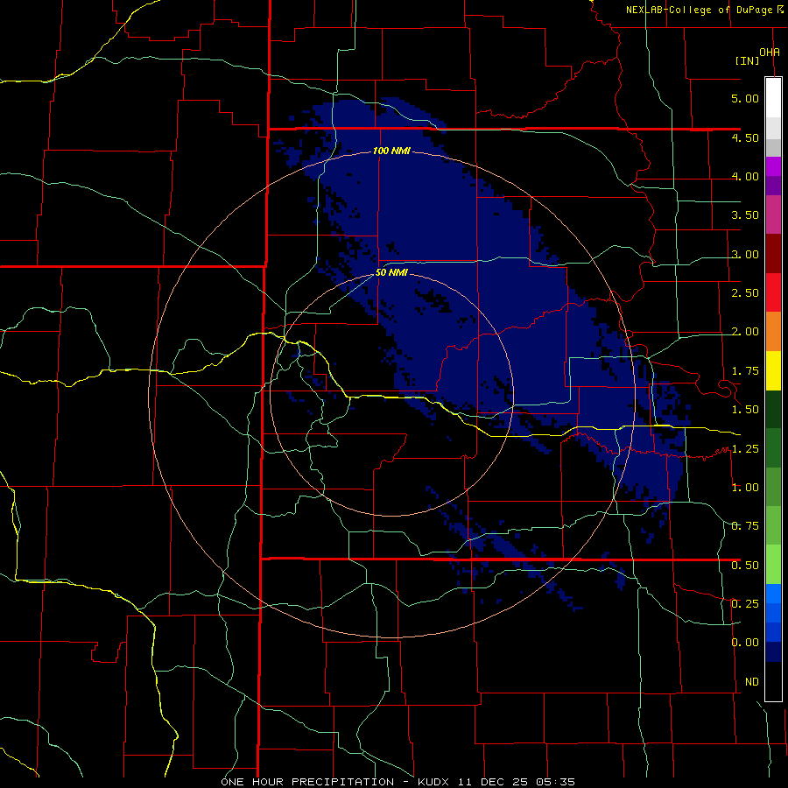This screenshot has width=788, height=788.
Task: Pick the yellow legend color segment
Action: (773, 371)
